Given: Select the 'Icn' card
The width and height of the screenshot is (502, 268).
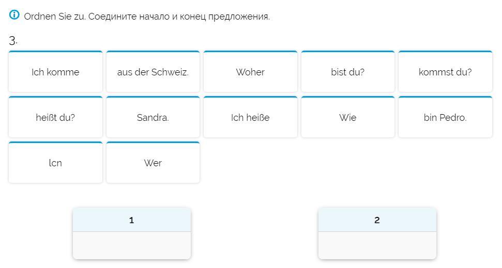Looking at the screenshot, I should 55,163.
